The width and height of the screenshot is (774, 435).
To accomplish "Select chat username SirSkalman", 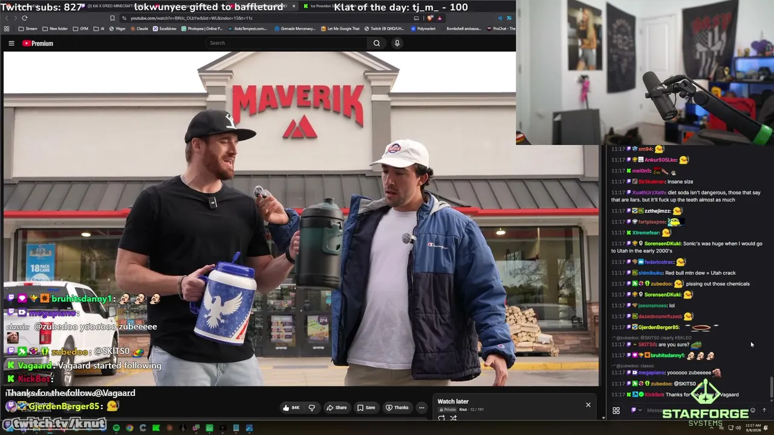I will coord(652,182).
